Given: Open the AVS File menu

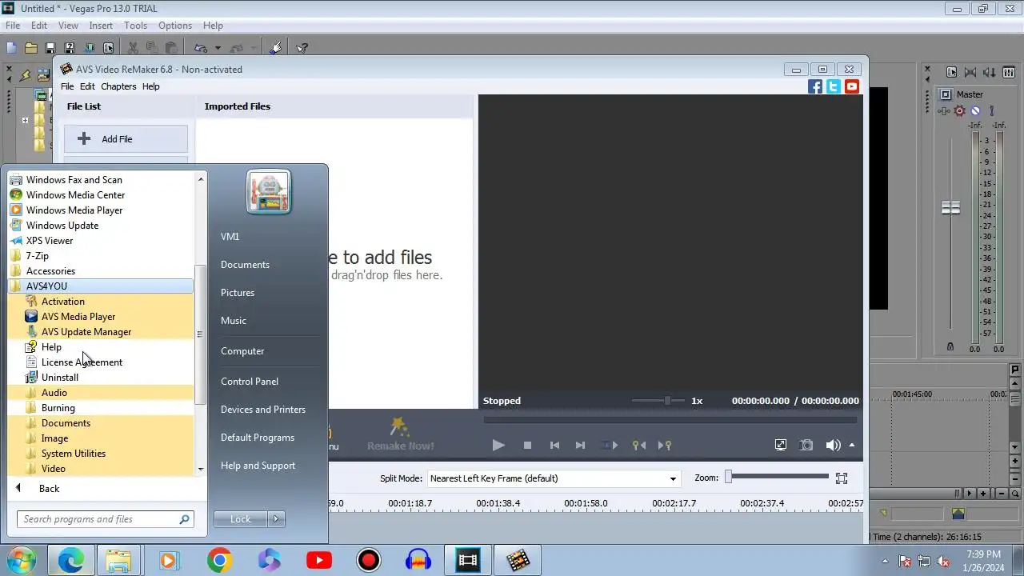Looking at the screenshot, I should [x=67, y=86].
